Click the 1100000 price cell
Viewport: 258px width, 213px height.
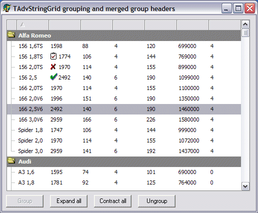pos(189,88)
